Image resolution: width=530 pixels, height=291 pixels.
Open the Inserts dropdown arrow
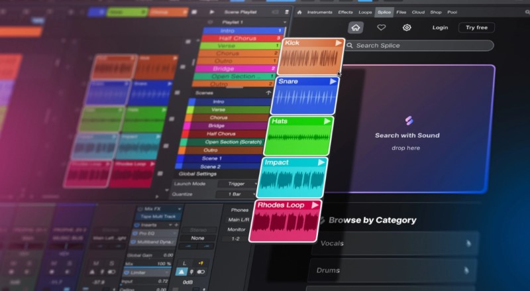(170, 225)
